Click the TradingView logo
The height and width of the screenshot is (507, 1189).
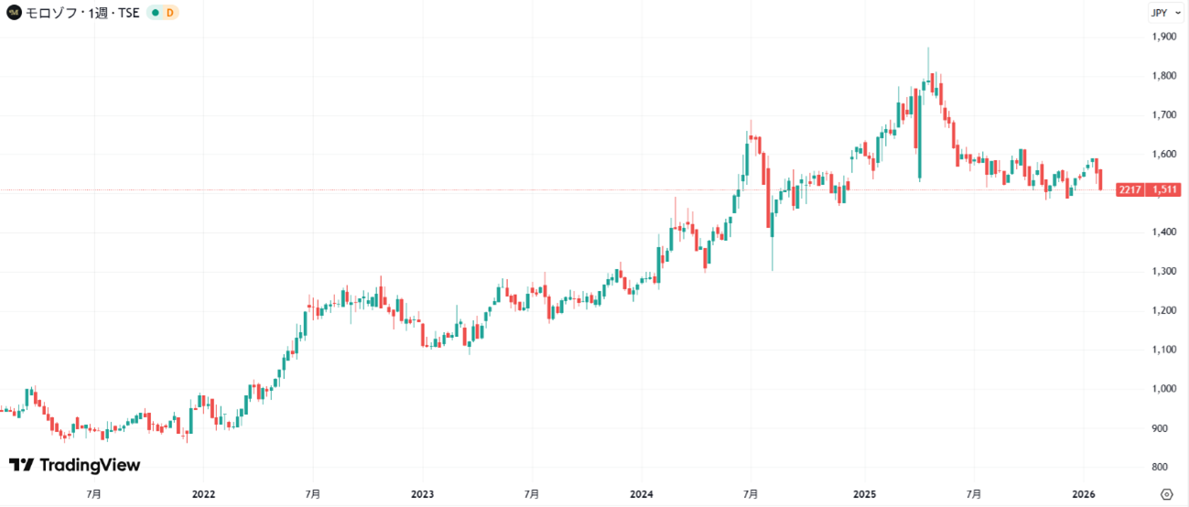[x=75, y=465]
